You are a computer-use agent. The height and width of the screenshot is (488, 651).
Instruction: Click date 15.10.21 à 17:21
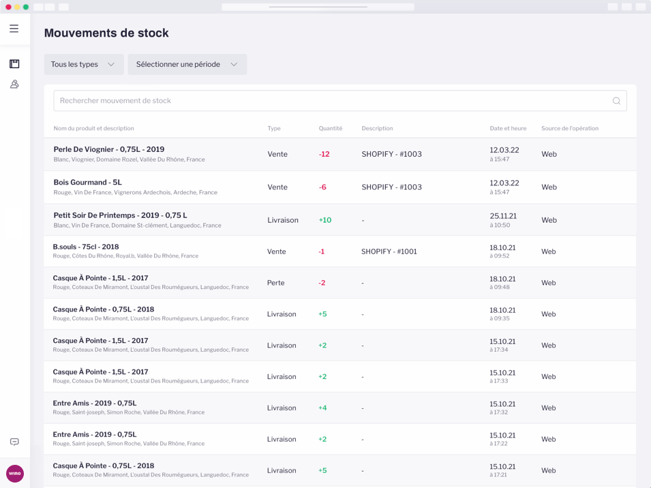pos(502,470)
